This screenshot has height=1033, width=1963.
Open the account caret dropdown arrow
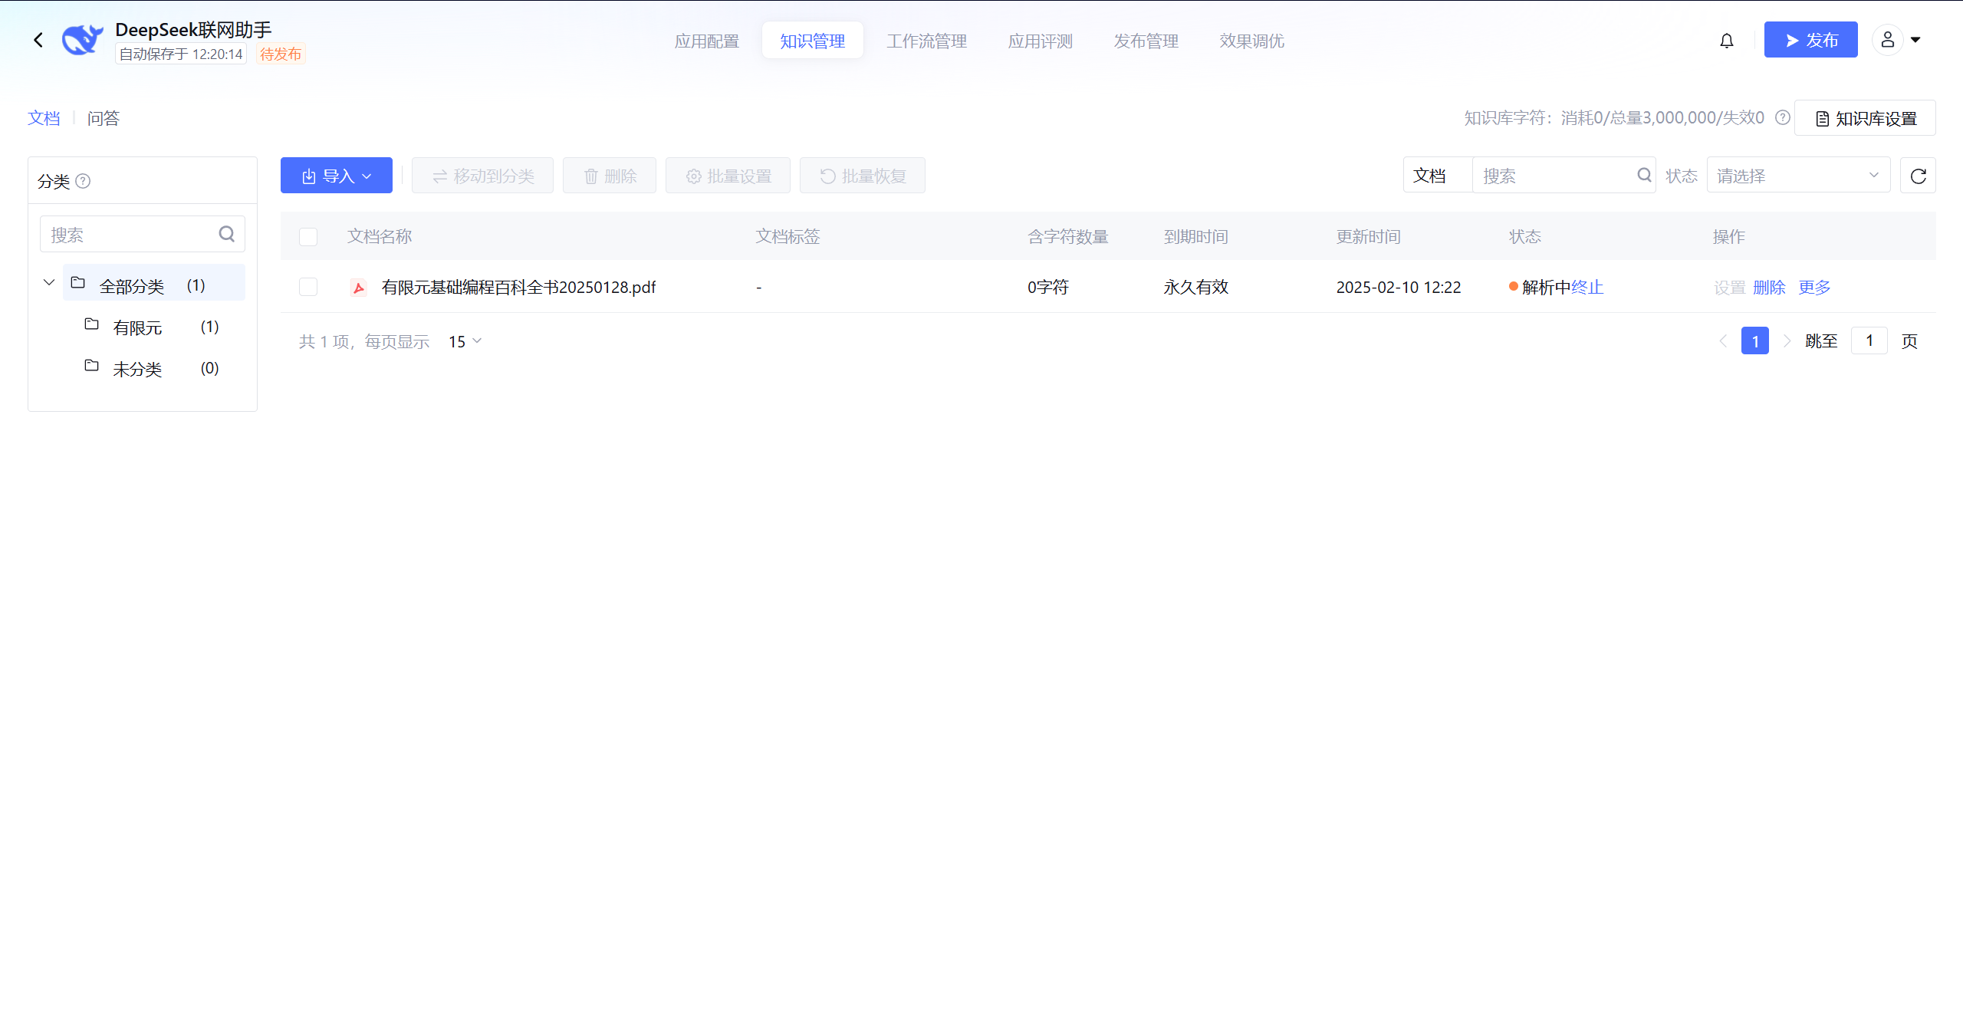pos(1915,40)
